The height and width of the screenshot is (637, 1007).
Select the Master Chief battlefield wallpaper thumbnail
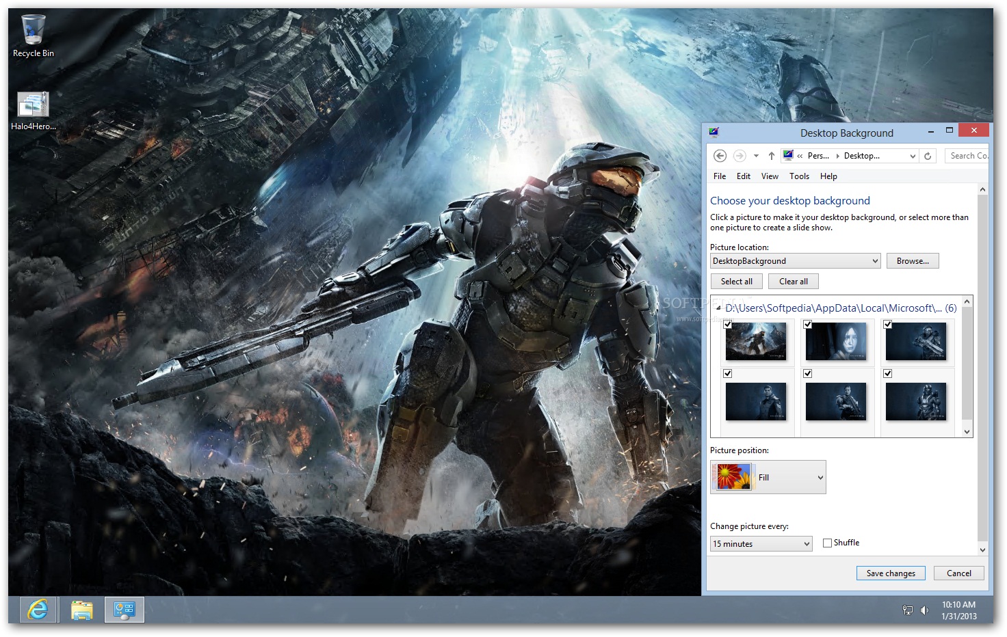[756, 341]
